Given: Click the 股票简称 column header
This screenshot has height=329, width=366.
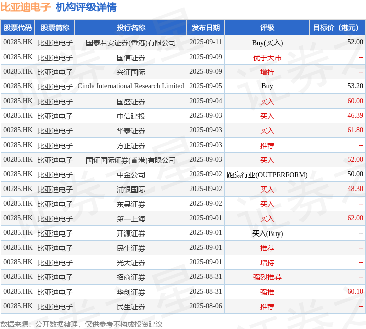Looking at the screenshot, I should click(x=55, y=27).
